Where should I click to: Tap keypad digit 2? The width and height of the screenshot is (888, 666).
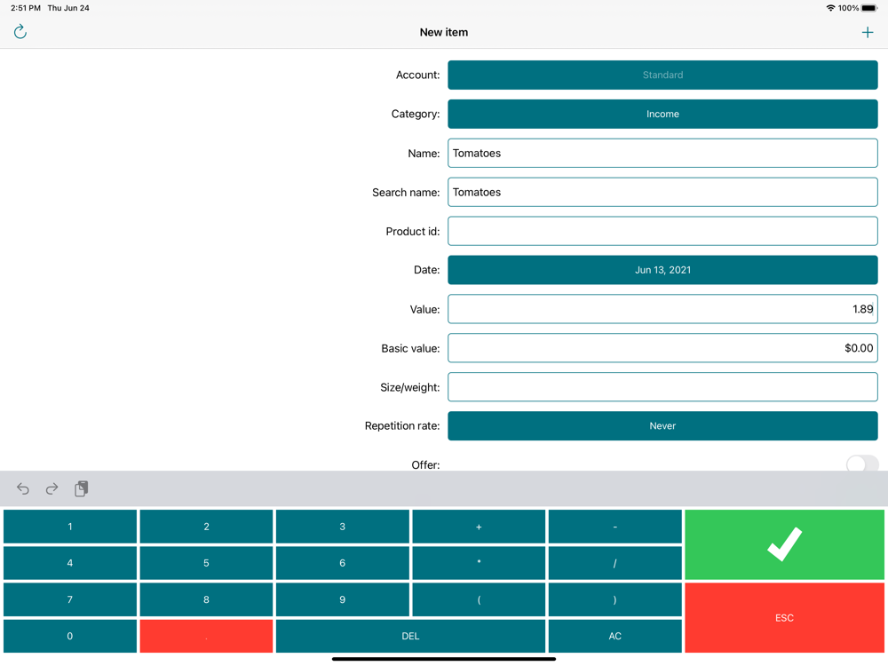click(206, 527)
